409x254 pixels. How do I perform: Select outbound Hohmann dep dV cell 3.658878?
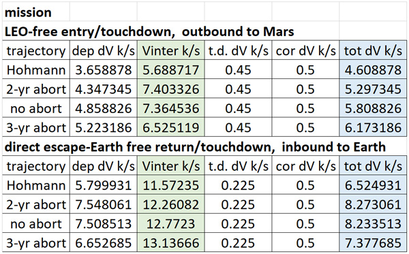(104, 69)
